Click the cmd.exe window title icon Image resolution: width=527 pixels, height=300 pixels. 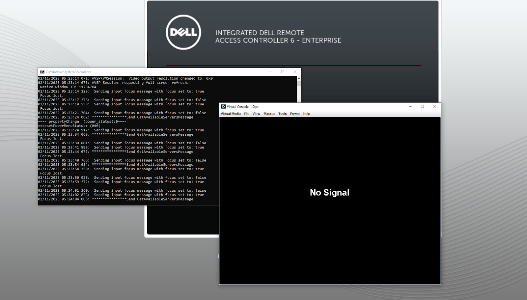point(42,72)
